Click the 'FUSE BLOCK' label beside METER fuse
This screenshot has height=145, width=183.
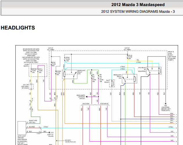coord(26,65)
